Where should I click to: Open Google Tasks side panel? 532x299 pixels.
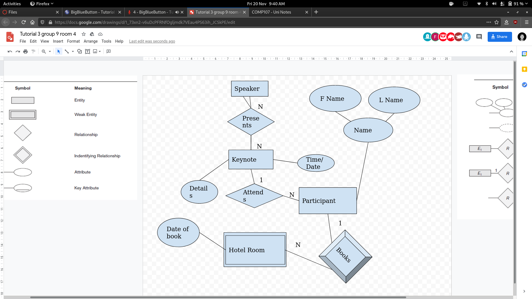524,85
